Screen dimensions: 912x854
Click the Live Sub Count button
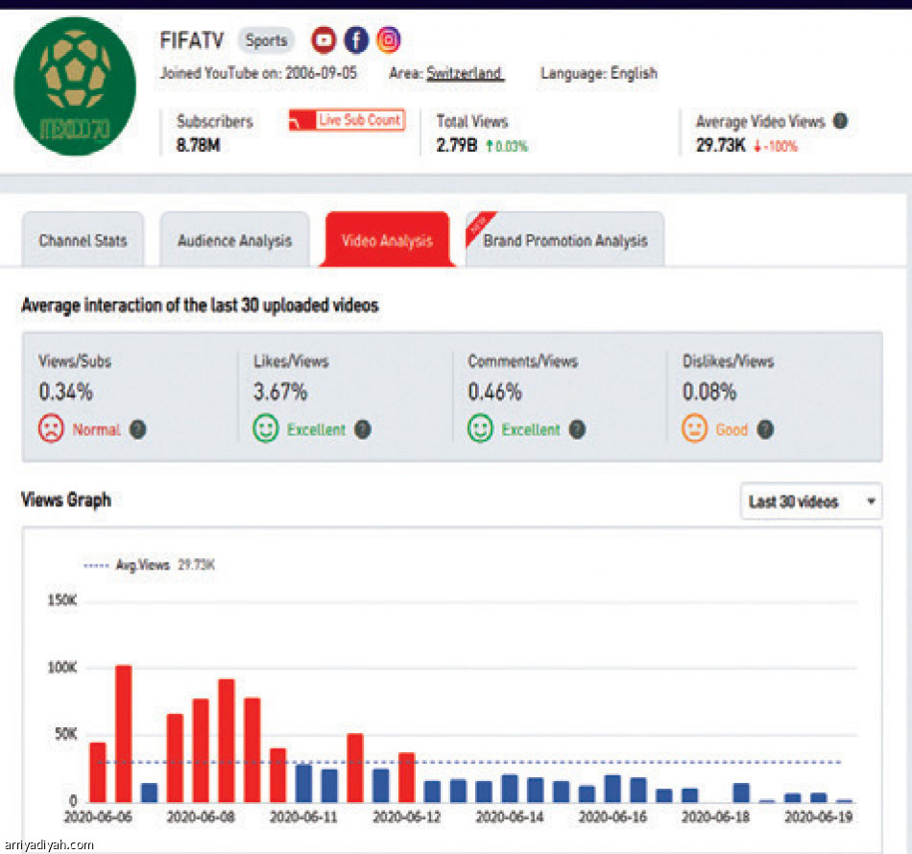[x=347, y=121]
